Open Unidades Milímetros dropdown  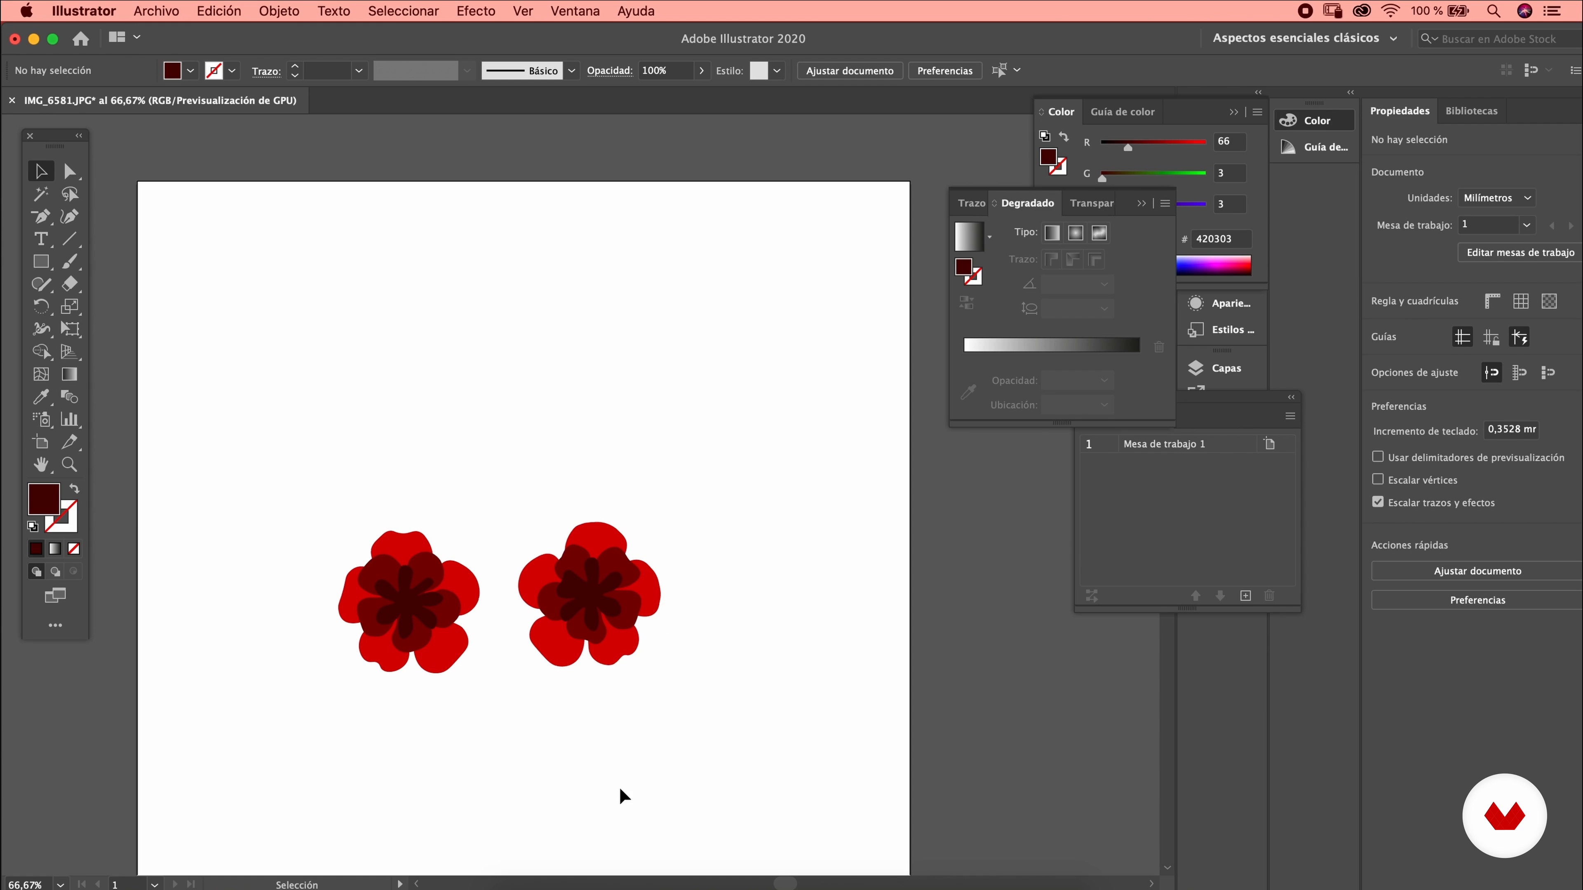(x=1497, y=198)
